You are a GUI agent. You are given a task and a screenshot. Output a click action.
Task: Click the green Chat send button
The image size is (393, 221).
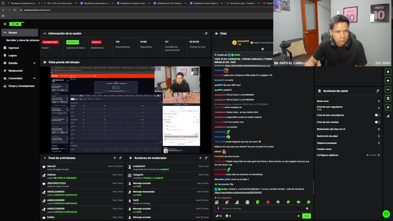306,216
